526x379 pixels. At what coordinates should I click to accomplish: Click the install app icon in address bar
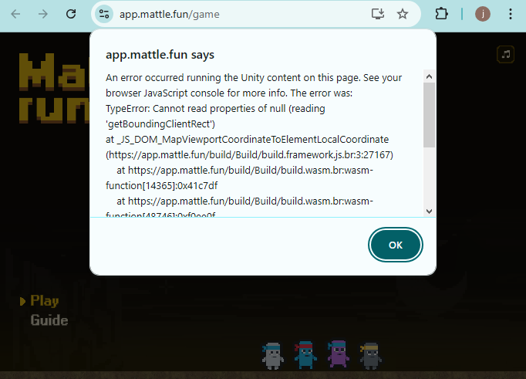[x=378, y=14]
